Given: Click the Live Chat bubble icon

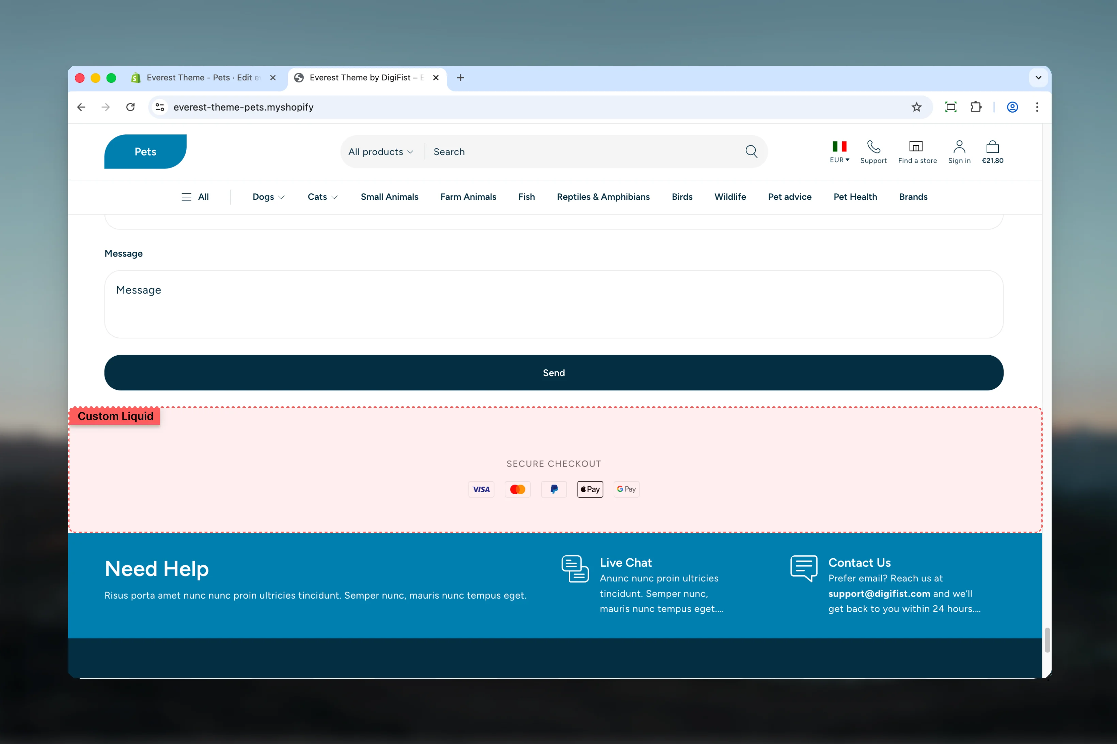Looking at the screenshot, I should (575, 568).
